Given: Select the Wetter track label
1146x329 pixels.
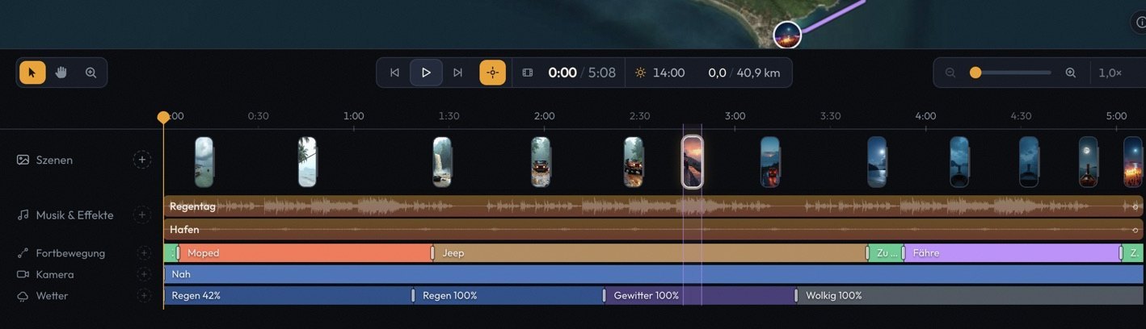Looking at the screenshot, I should point(52,296).
